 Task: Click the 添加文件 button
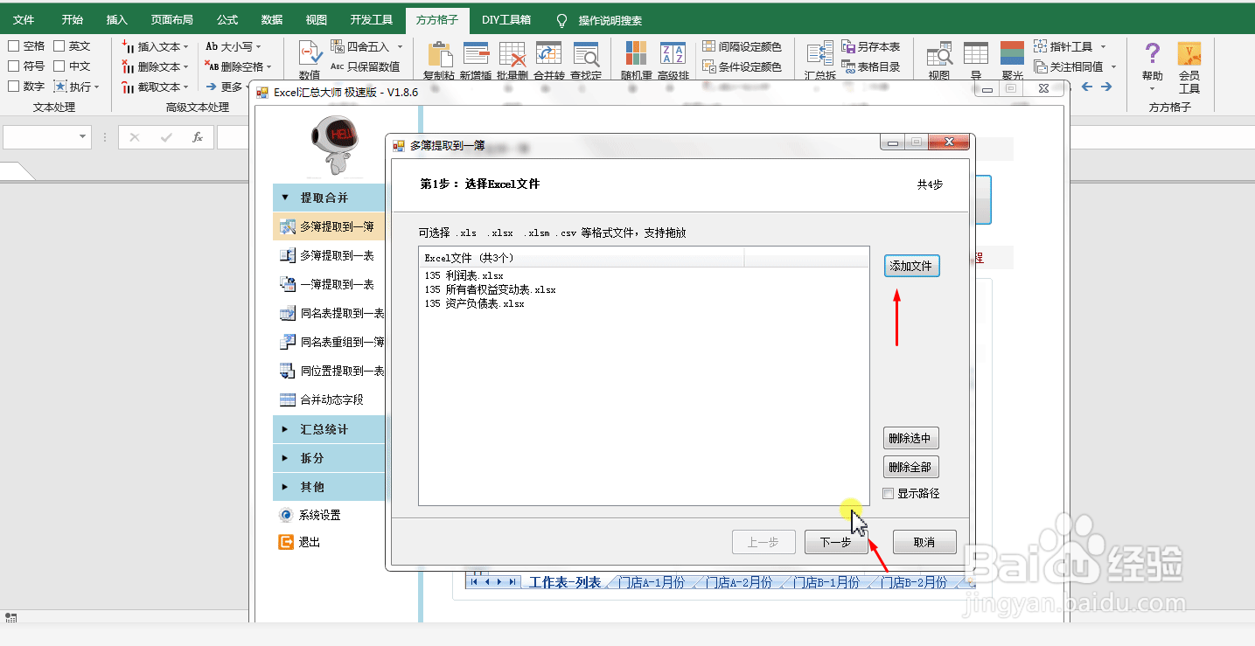(911, 266)
